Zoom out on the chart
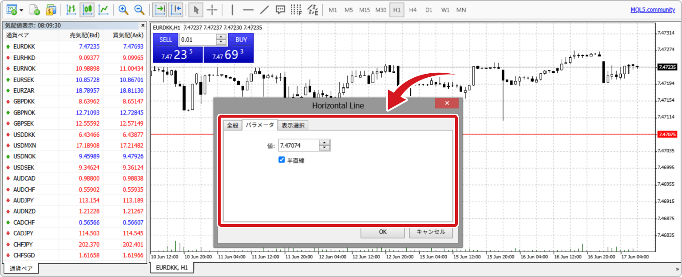 139,9
